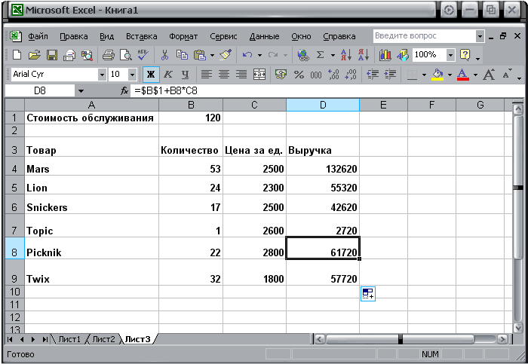Open the Вставка menu
This screenshot has height=364, width=528.
[142, 36]
